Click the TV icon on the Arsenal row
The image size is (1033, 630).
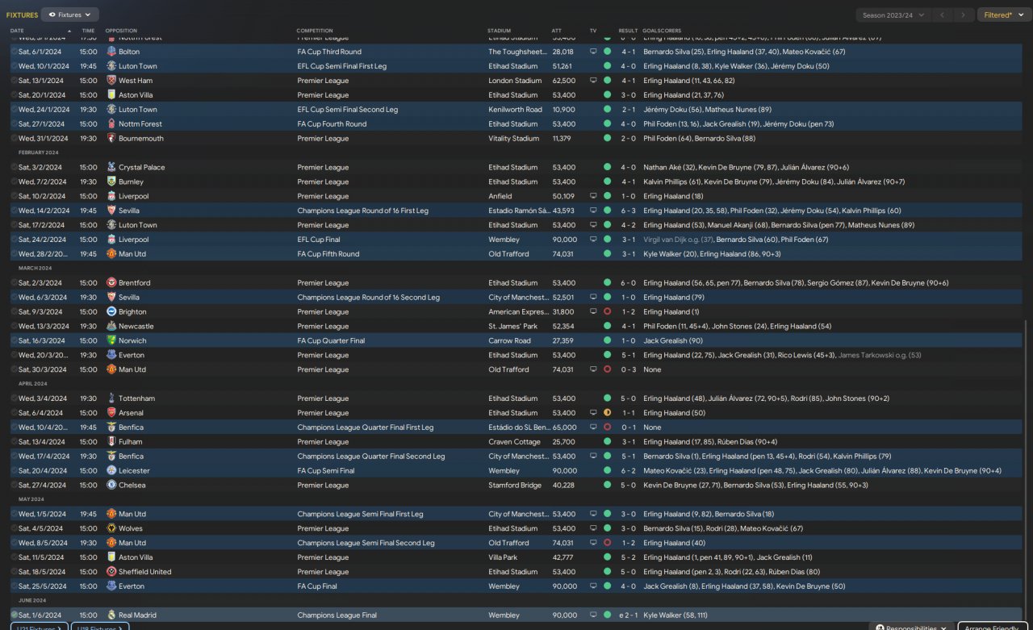[593, 413]
